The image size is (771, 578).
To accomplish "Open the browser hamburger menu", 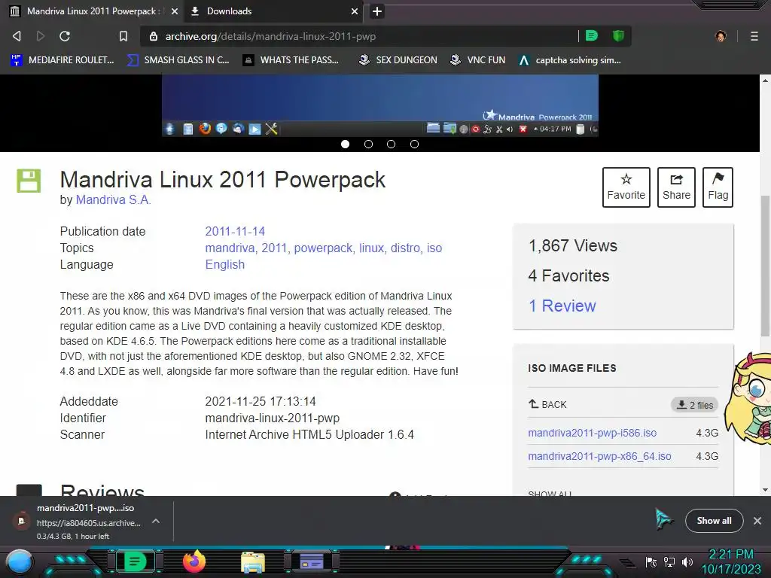I will coord(754,36).
